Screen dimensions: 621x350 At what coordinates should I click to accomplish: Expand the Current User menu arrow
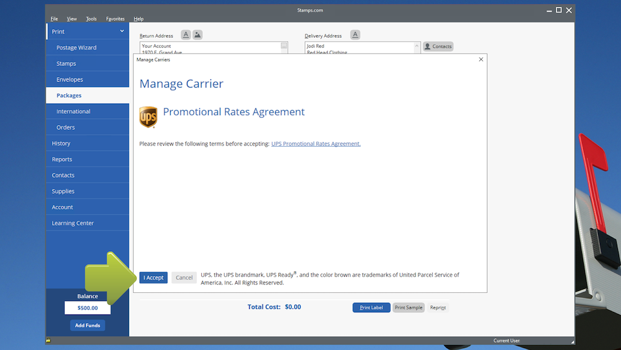pos(572,341)
